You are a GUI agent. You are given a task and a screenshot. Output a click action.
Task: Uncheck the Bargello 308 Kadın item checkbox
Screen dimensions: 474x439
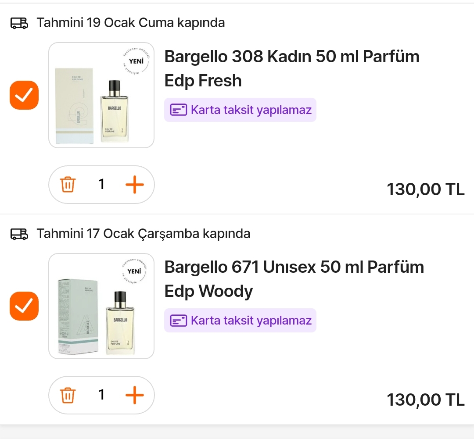(24, 95)
